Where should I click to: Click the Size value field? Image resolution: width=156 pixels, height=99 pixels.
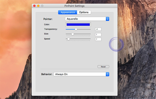[98, 35]
